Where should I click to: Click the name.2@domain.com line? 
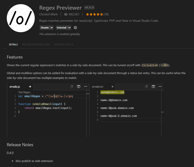[x=114, y=100]
